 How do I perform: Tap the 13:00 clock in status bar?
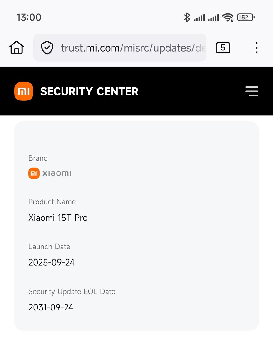[x=29, y=17]
